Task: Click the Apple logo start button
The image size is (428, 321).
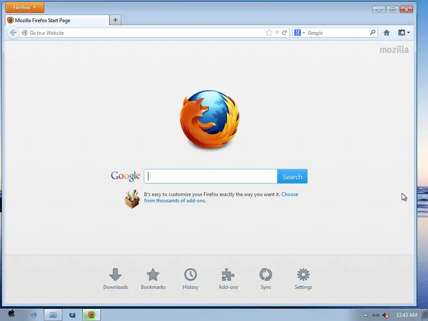Action: click(x=11, y=314)
